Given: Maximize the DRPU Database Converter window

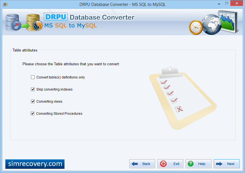Looking at the screenshot, I should point(227,3).
